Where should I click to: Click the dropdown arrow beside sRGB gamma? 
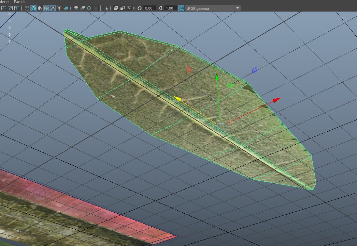[238, 8]
